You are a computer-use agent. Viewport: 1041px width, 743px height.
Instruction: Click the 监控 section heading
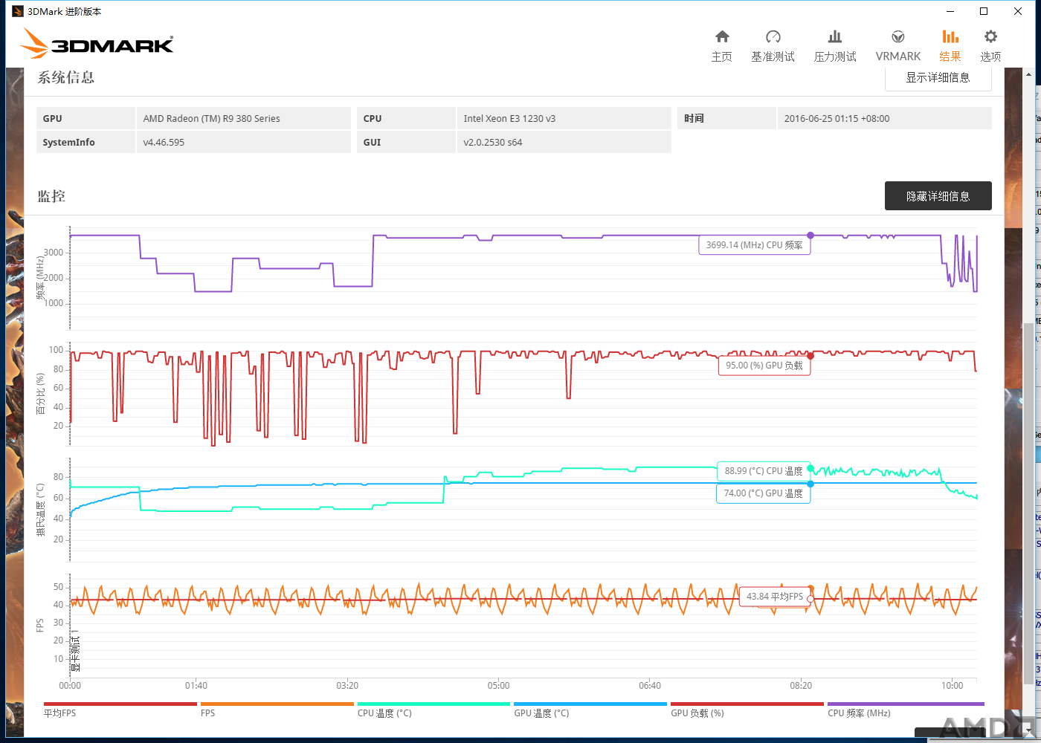(x=52, y=196)
